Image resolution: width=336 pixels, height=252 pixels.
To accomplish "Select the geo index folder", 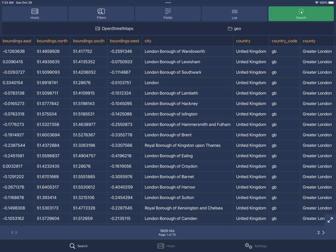I will 234,28.
